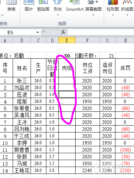Click the Picture (图片) insert button
The image size is (134, 178).
pos(29,6)
